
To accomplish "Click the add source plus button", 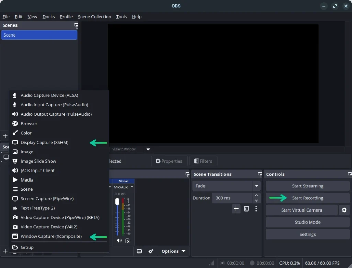I will tap(5, 251).
